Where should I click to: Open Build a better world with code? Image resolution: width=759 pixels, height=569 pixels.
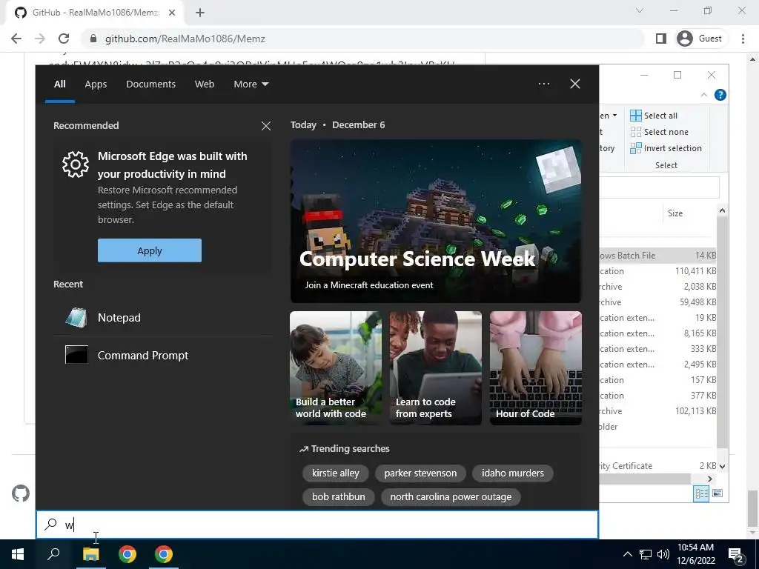click(x=336, y=368)
